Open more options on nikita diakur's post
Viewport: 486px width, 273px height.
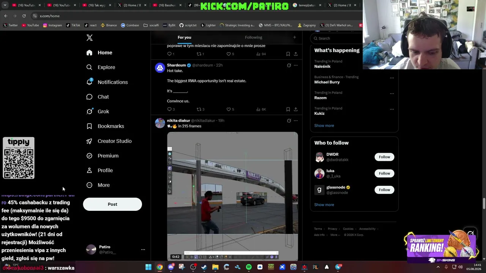296,121
